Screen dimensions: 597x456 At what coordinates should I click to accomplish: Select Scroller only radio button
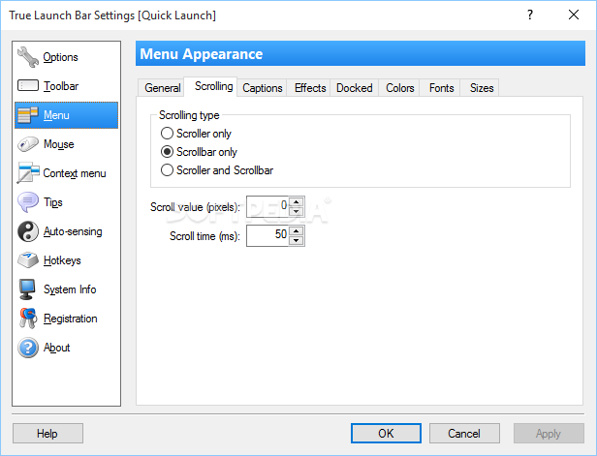coord(167,134)
